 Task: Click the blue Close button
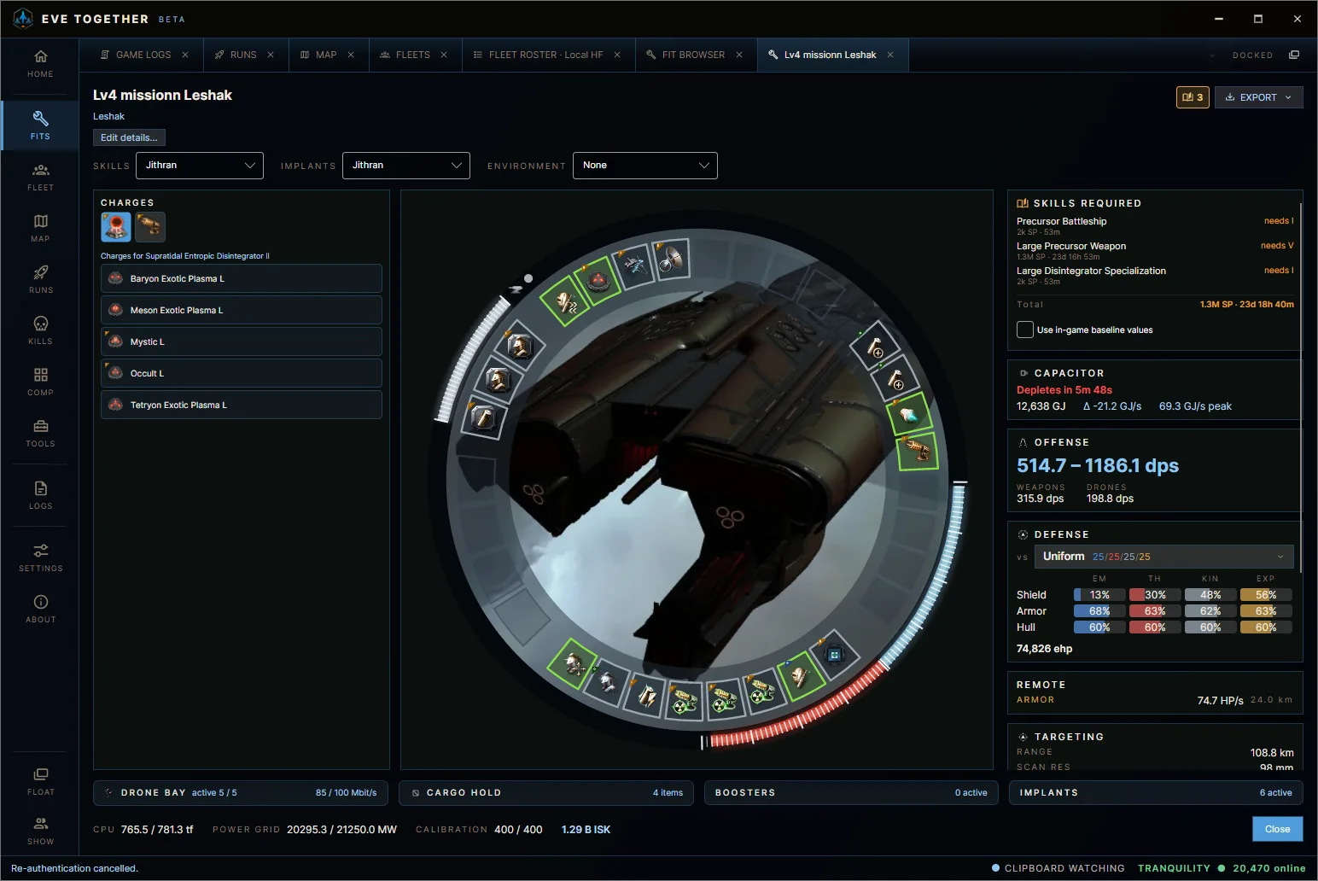pos(1278,829)
